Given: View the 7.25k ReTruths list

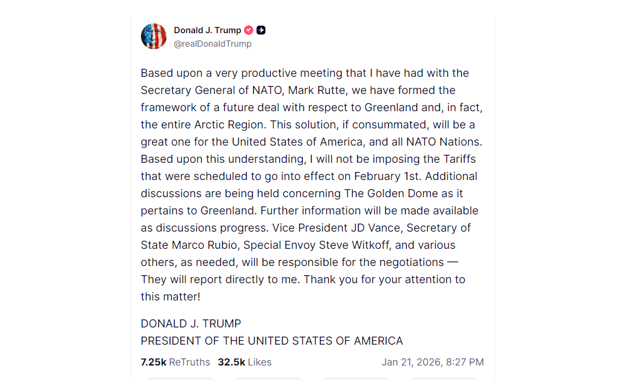Looking at the screenshot, I should tap(175, 362).
